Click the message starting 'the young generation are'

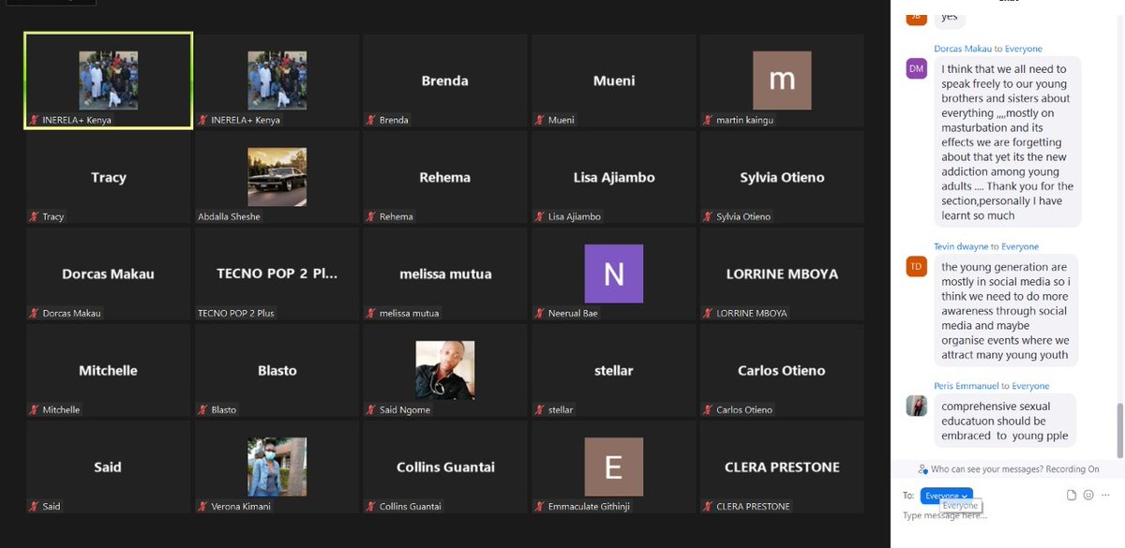(1006, 311)
